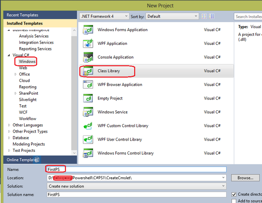The height and width of the screenshot is (203, 262).
Task: Expand the Office node arrow
Action: click(x=16, y=74)
